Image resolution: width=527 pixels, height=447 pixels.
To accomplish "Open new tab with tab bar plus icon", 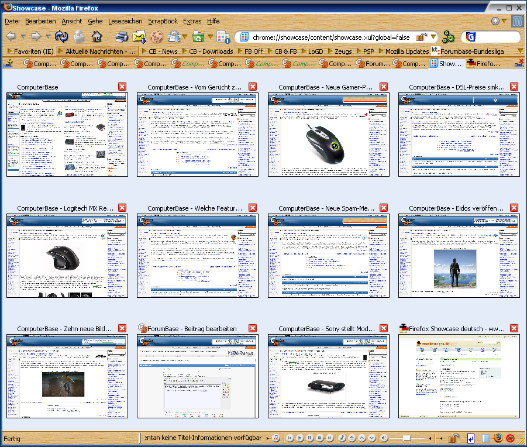I will [8, 63].
